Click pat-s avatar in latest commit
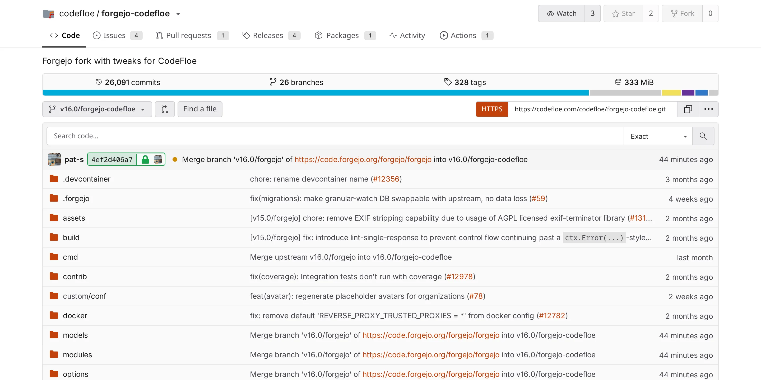Screen dimensions: 761x380 click(54, 159)
